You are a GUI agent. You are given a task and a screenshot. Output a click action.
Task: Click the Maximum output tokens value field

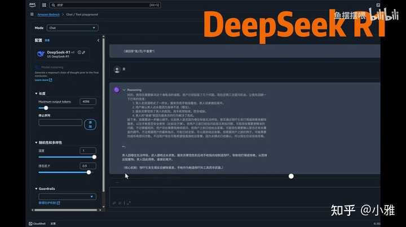click(x=87, y=101)
